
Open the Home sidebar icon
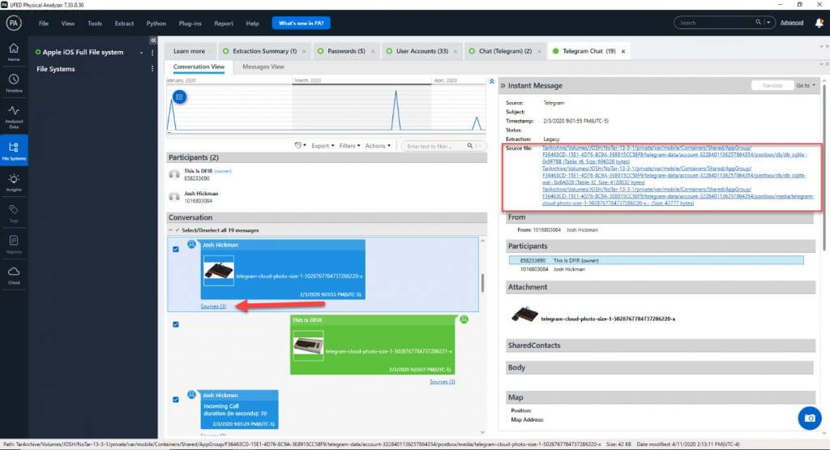[x=14, y=51]
